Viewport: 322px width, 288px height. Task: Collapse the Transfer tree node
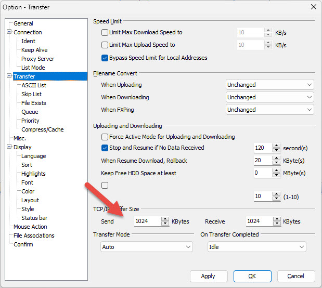(9, 76)
